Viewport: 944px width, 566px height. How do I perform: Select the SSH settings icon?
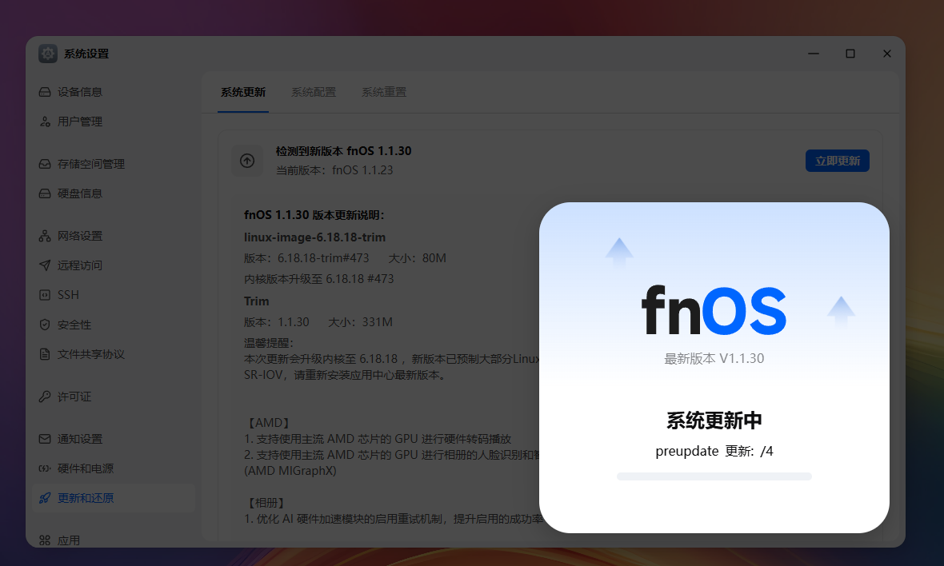coord(44,294)
